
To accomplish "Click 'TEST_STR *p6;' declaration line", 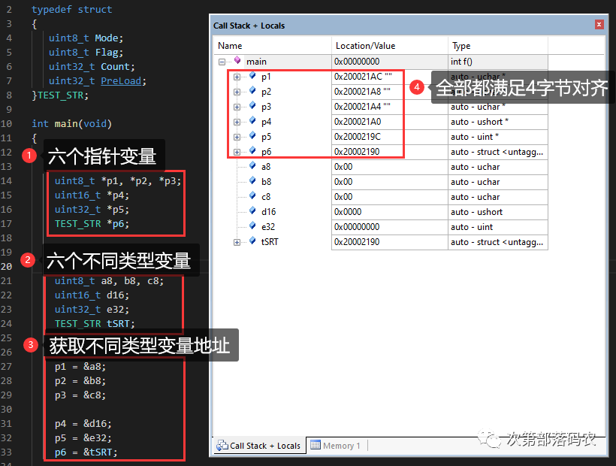I will [92, 224].
